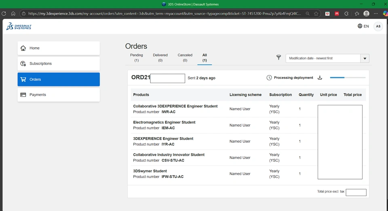Click the Collaborative 3DEXPERIENCE Engineer Student product
Screen dimensions: 388x211
[175, 106]
